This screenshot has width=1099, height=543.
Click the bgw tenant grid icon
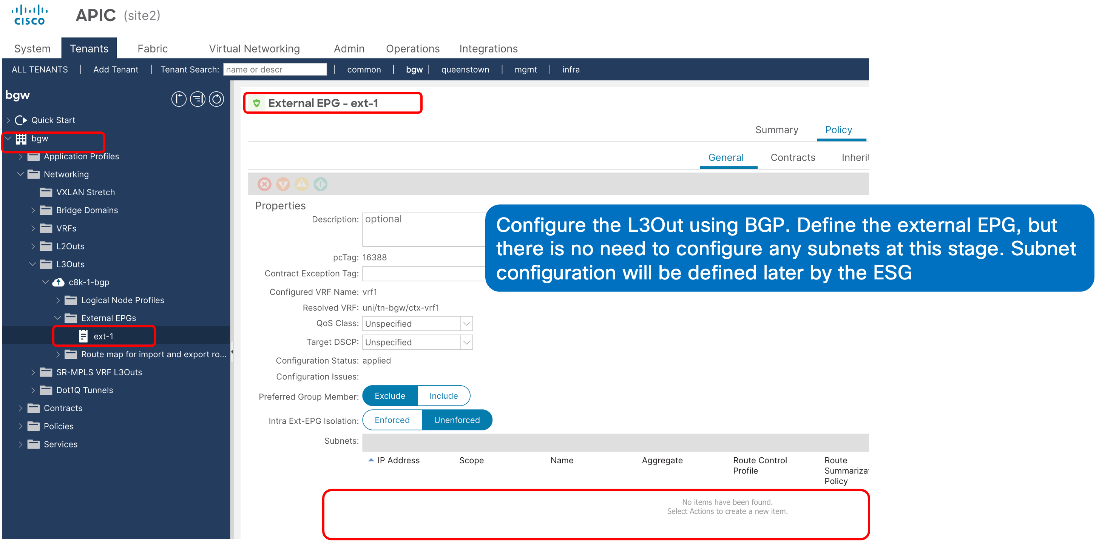(21, 139)
